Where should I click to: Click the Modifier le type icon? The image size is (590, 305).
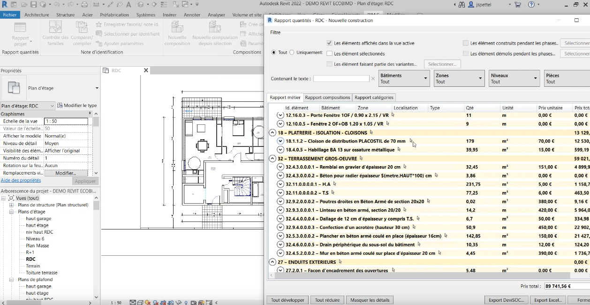point(60,106)
